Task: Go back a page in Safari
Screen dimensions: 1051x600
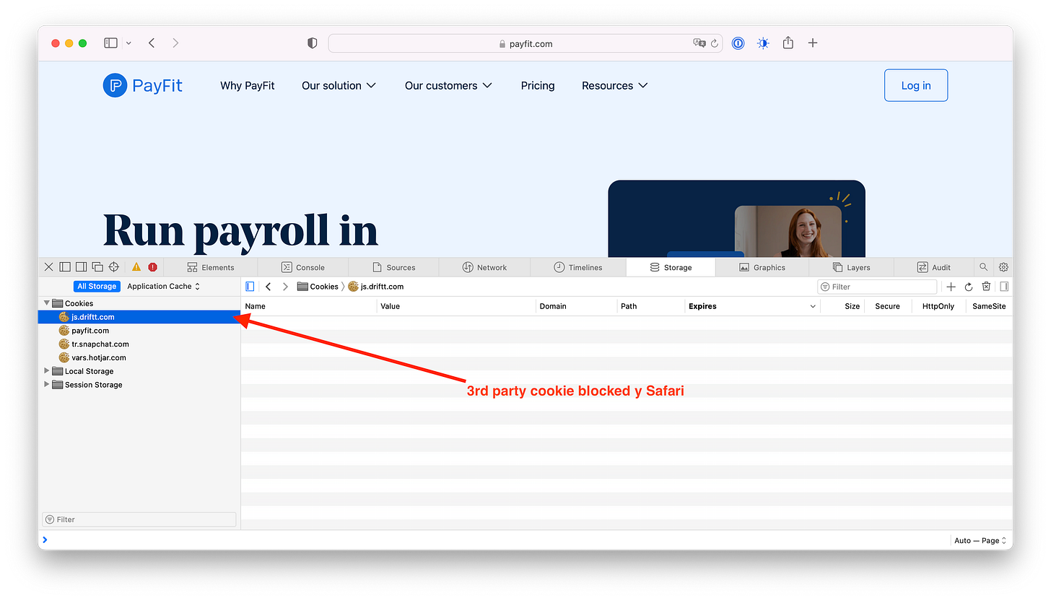Action: pos(152,43)
